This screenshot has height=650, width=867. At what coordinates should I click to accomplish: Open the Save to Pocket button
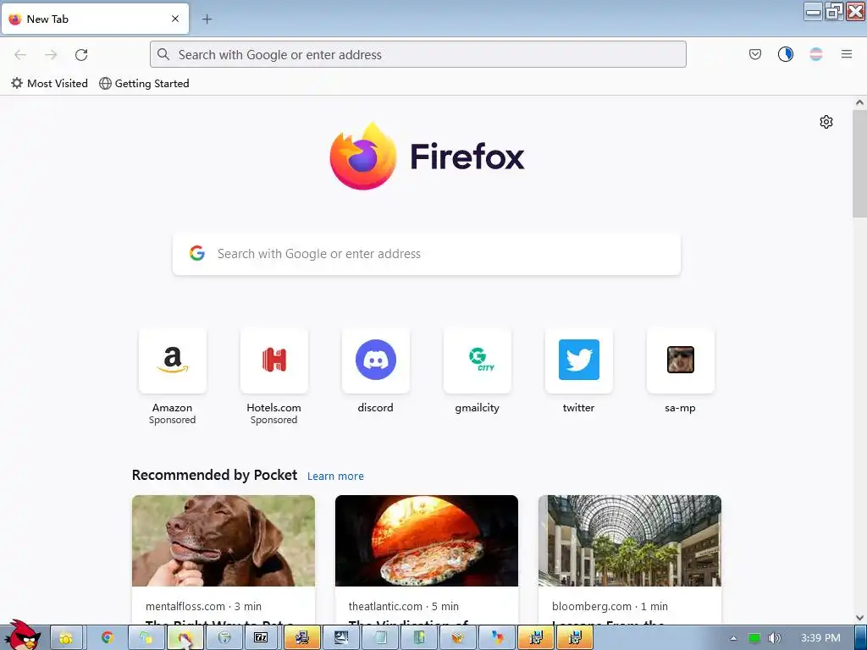pyautogui.click(x=754, y=54)
